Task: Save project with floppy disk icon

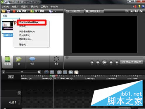Action: (8, 11)
